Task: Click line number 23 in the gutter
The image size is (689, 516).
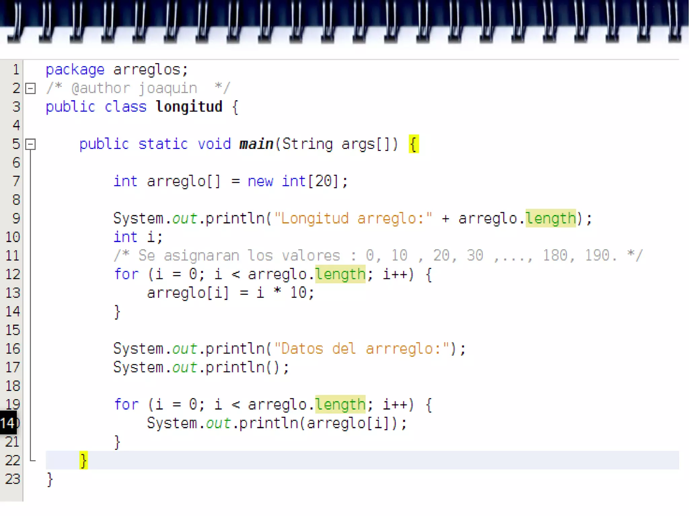Action: [13, 479]
